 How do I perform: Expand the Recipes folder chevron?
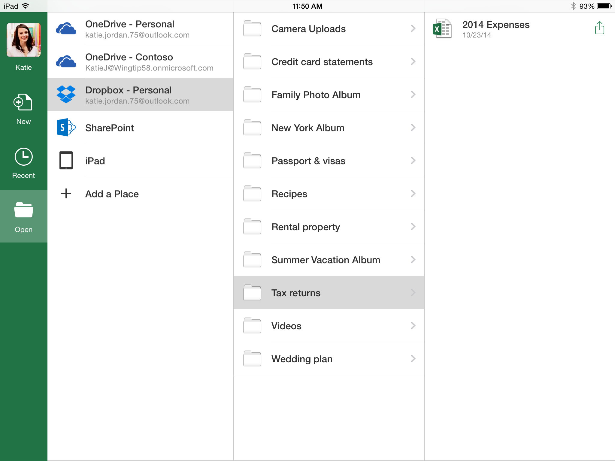[413, 194]
